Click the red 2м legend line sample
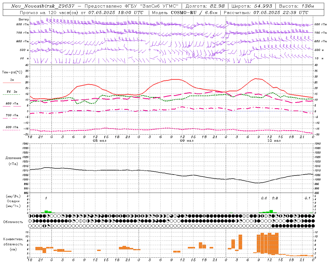This screenshot has height=262, width=328. pos(12,83)
